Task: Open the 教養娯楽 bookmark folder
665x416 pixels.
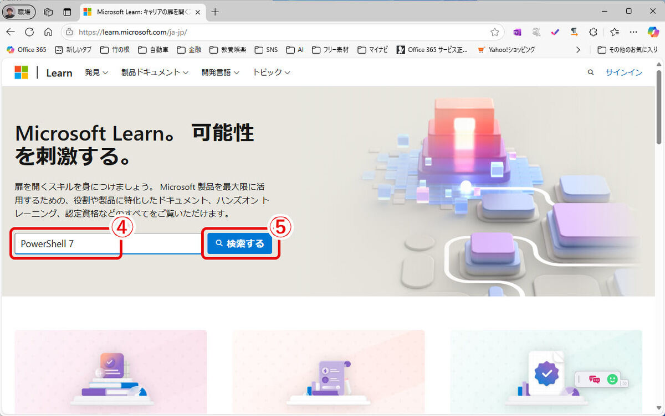Action: tap(228, 50)
